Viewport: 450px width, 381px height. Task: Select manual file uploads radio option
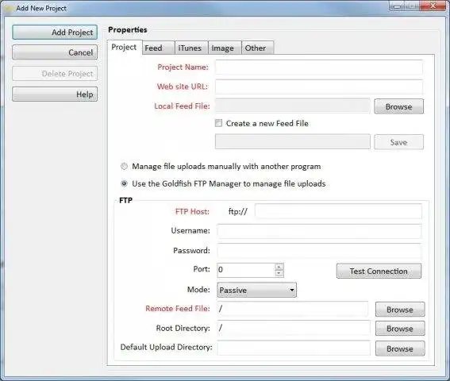pyautogui.click(x=124, y=166)
